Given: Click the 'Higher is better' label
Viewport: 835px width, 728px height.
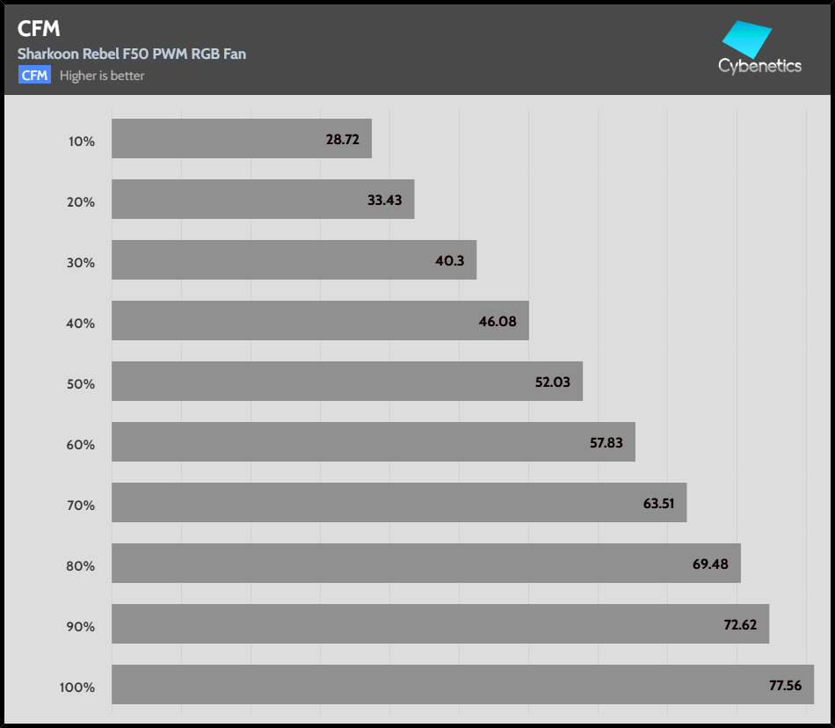Looking at the screenshot, I should pos(102,76).
